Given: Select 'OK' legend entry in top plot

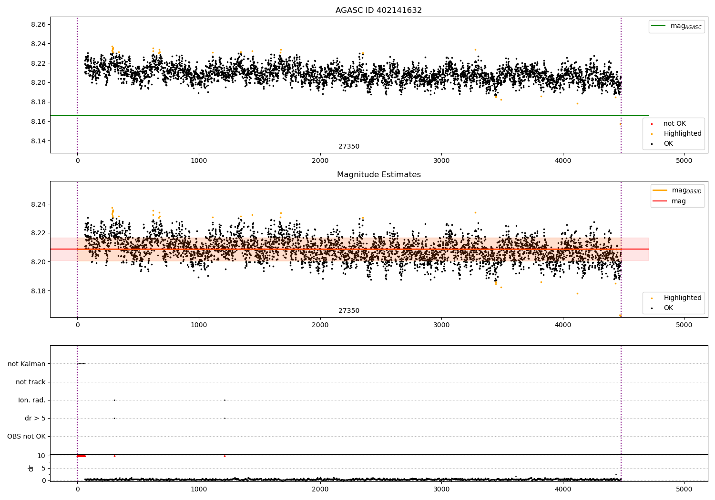Looking at the screenshot, I should point(668,144).
